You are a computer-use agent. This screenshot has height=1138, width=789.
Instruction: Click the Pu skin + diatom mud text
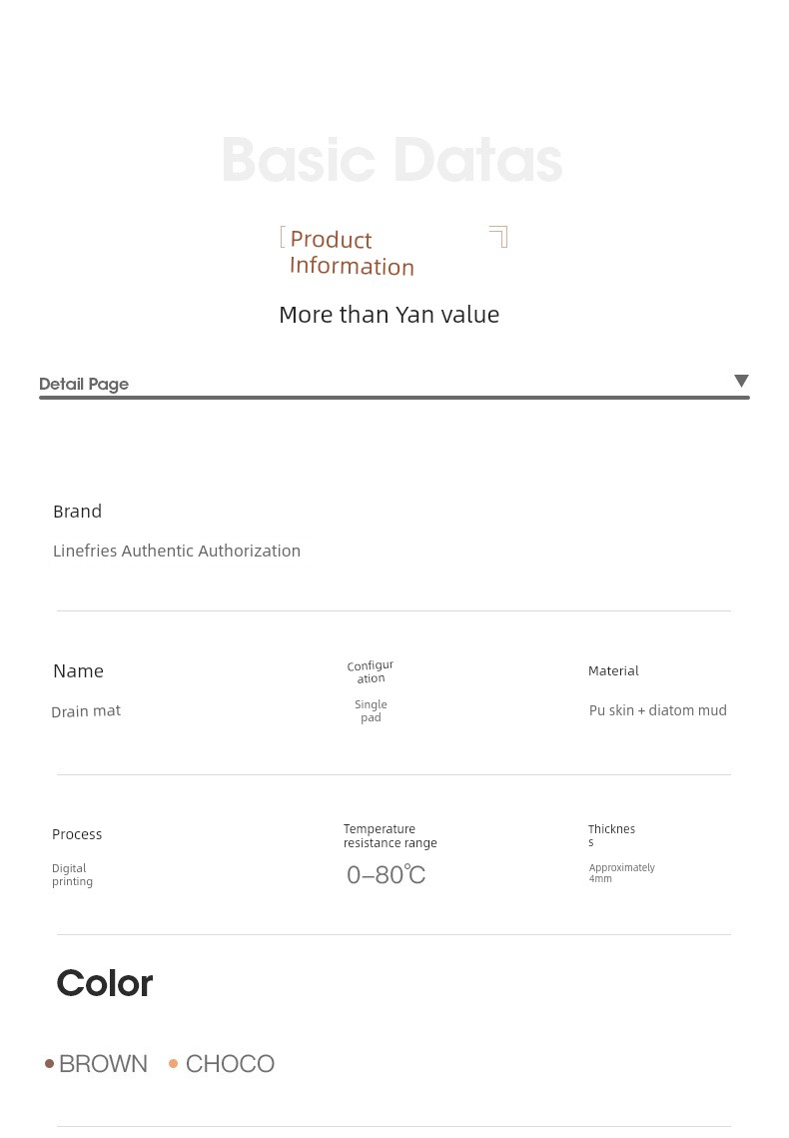[658, 710]
